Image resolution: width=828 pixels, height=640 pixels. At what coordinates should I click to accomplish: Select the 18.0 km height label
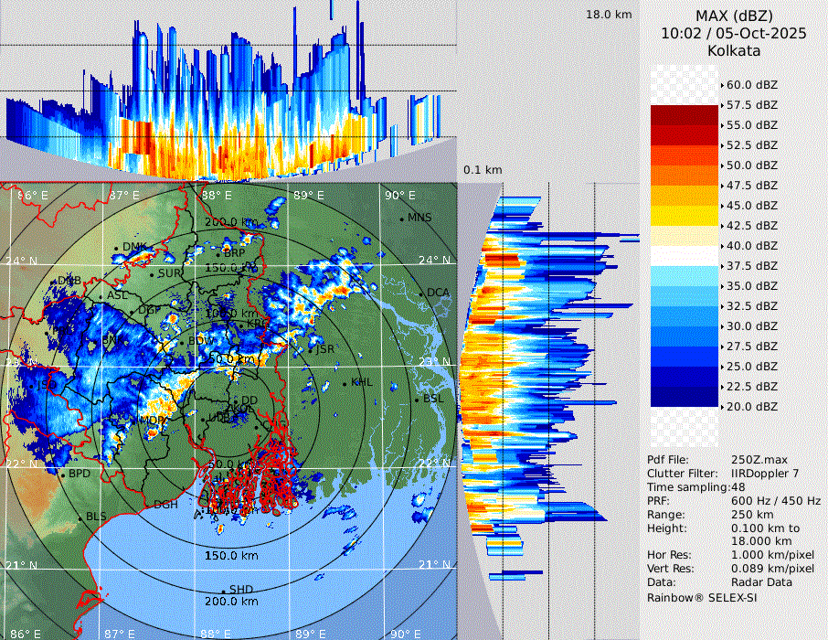pos(609,15)
